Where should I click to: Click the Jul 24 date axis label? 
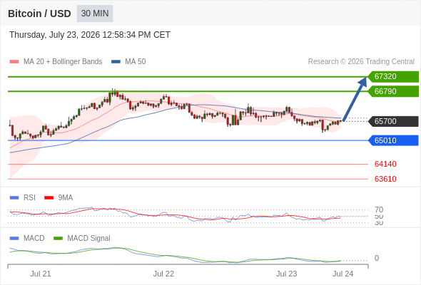tap(343, 274)
